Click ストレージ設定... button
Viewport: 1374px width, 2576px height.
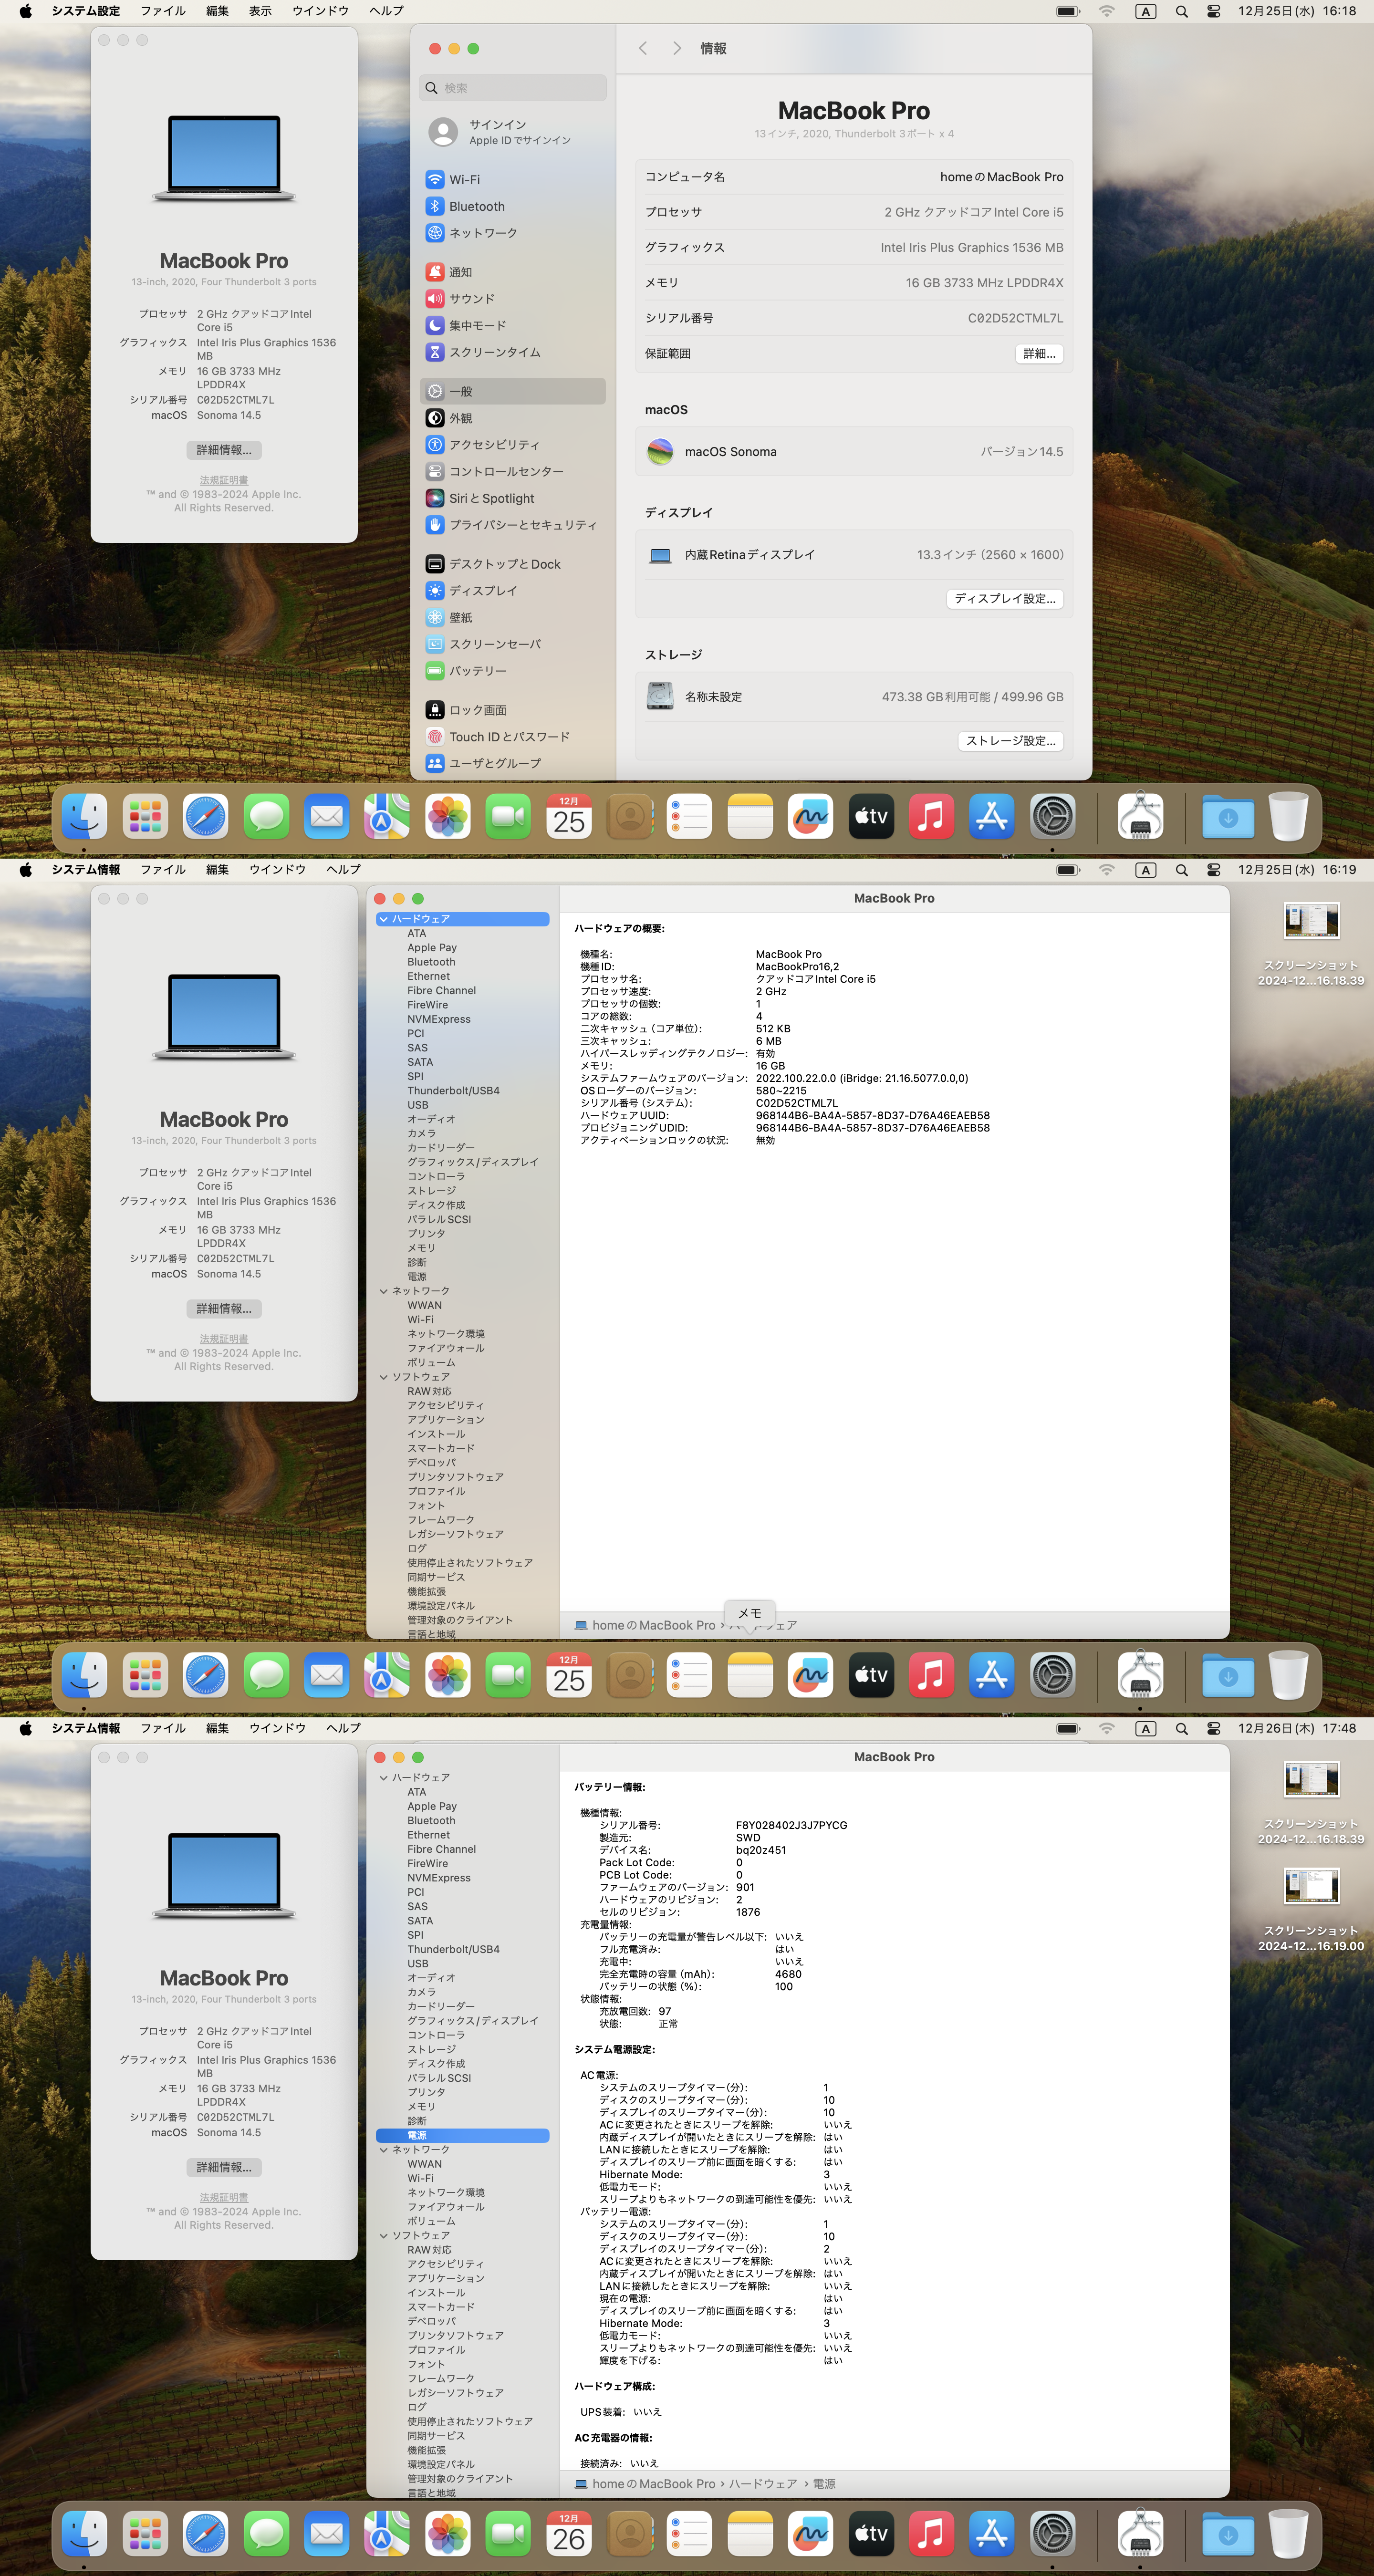point(1011,741)
